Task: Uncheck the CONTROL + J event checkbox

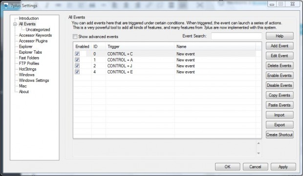Action: coord(77,66)
